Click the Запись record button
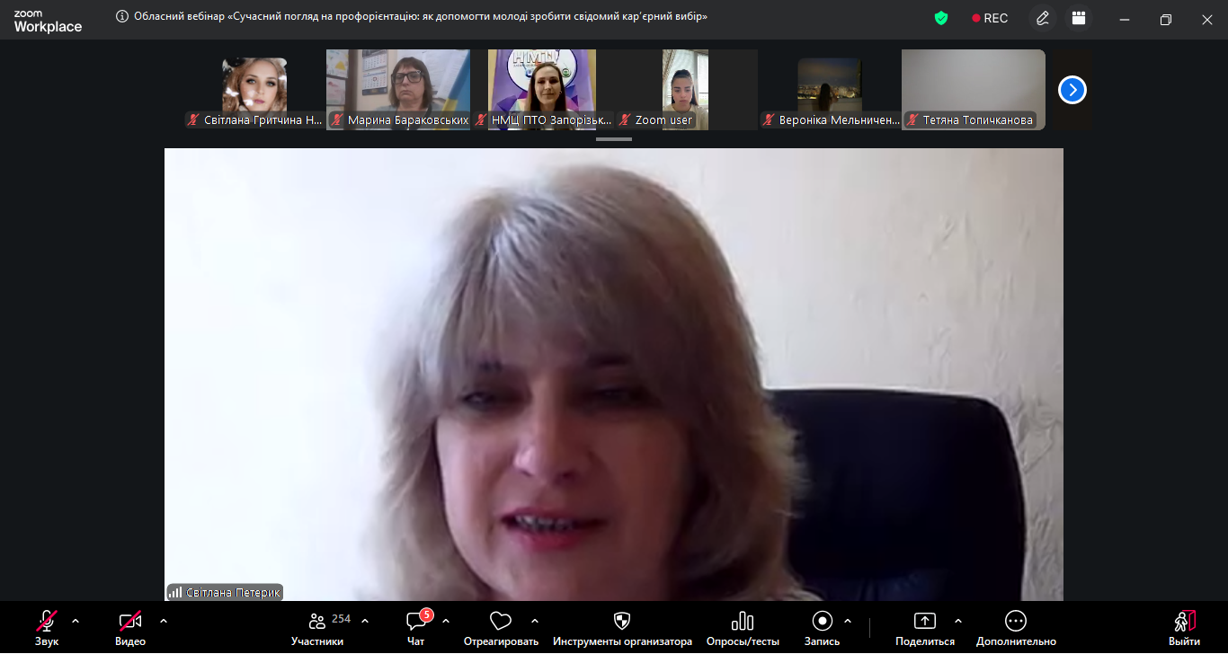This screenshot has width=1228, height=654. (x=822, y=628)
